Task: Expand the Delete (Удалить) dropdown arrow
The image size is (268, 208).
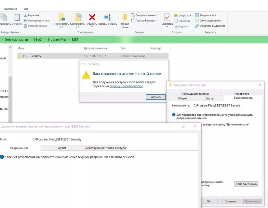Action: [x=92, y=27]
